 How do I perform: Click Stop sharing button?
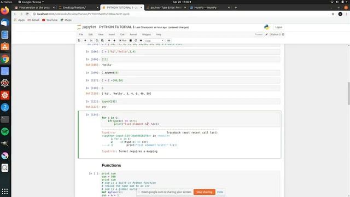tap(204, 192)
